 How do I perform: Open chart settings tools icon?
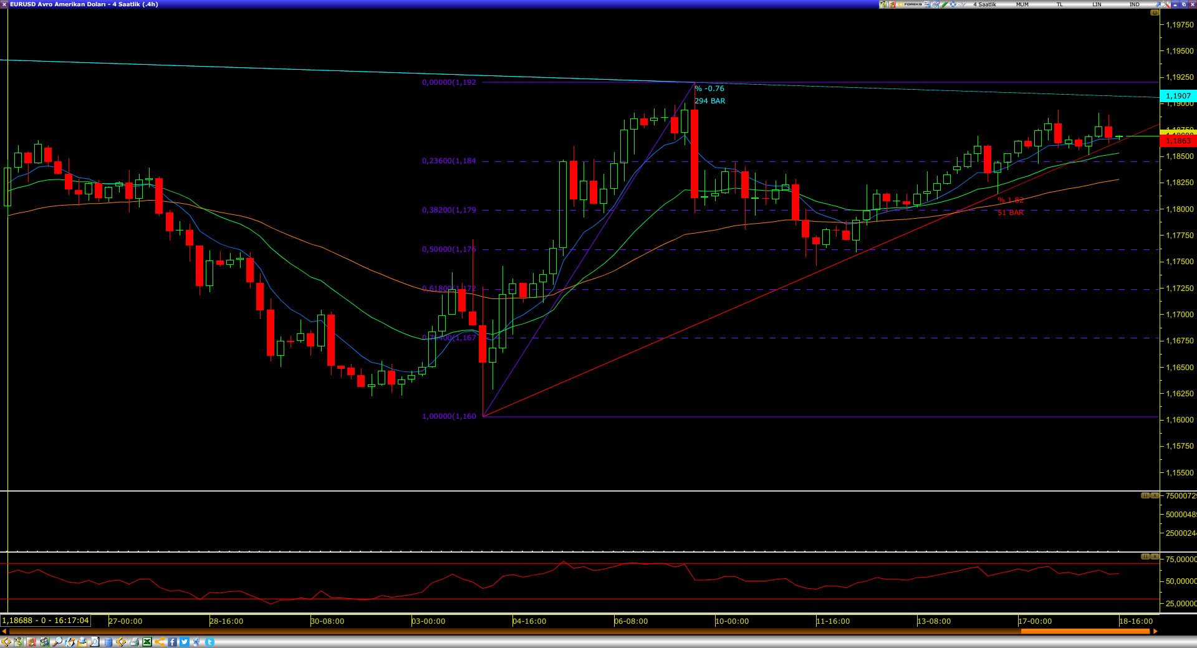pyautogui.click(x=1166, y=4)
